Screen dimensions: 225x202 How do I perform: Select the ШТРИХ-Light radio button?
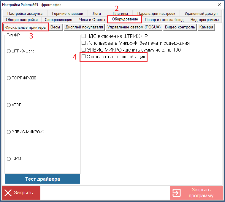click(x=9, y=51)
